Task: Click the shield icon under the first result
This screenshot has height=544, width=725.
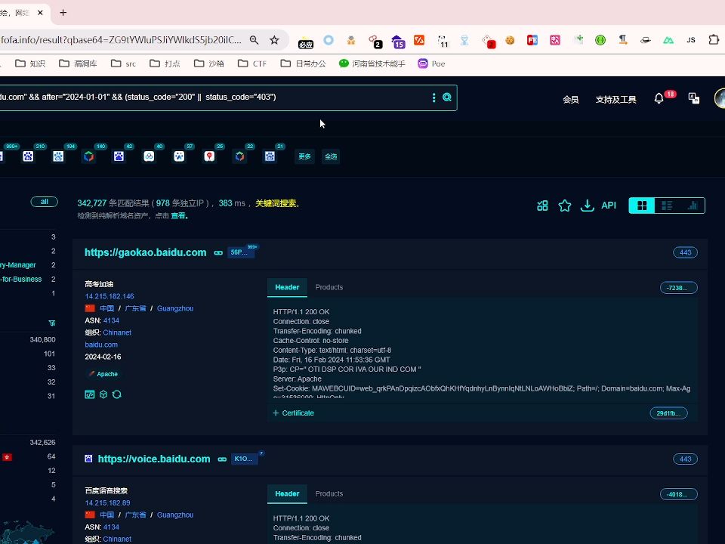Action: [x=103, y=394]
